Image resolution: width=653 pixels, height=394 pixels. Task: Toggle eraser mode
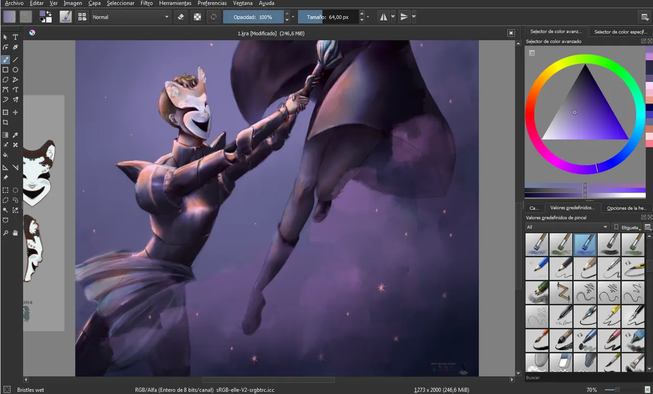(181, 17)
